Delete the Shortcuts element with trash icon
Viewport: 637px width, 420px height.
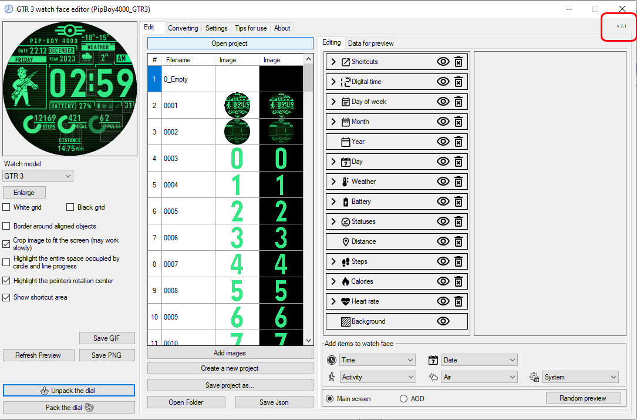pos(459,62)
